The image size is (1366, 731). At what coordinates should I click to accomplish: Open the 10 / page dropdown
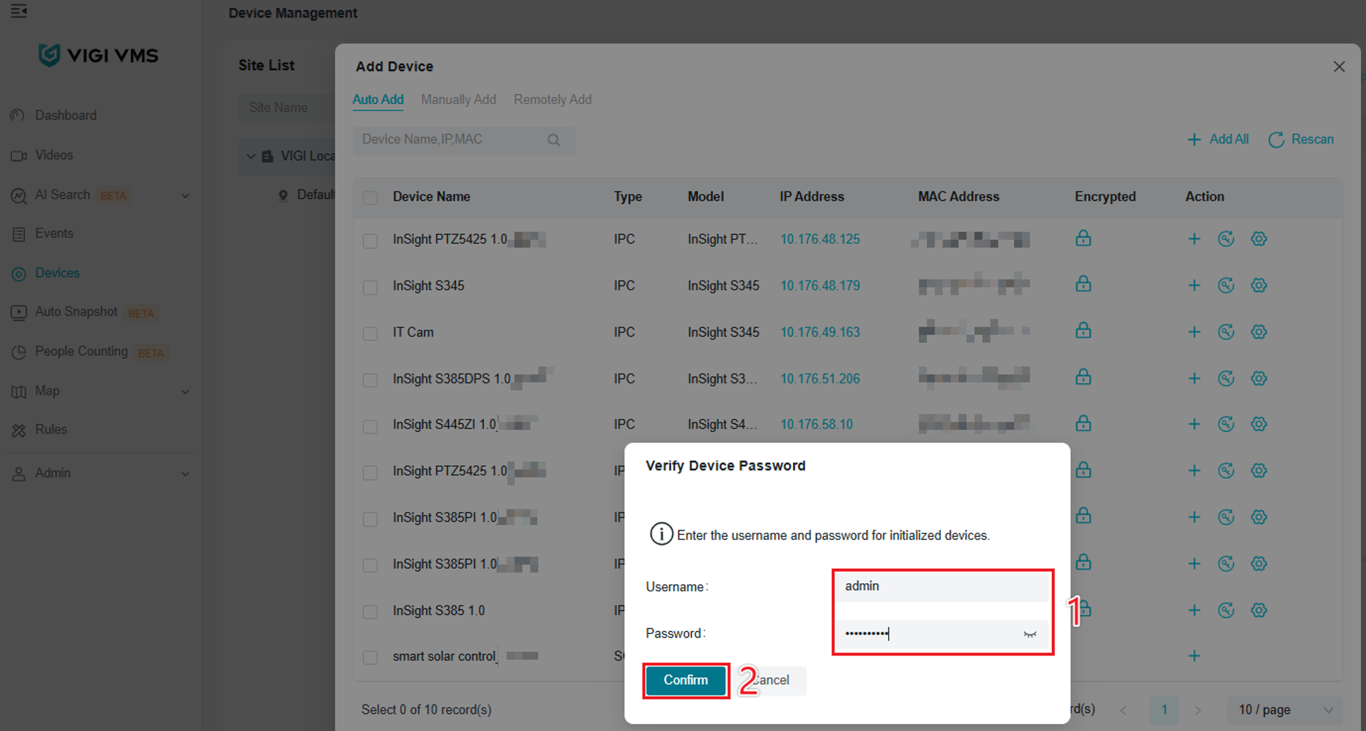(x=1285, y=710)
